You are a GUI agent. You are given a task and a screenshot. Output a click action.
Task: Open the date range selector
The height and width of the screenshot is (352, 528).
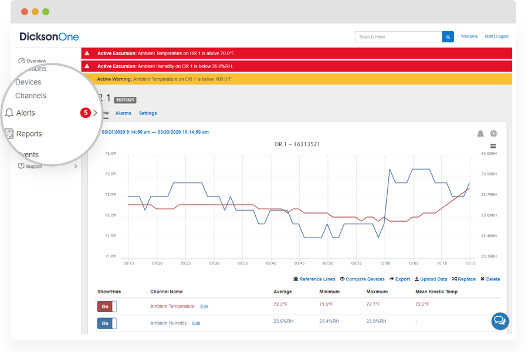pos(155,132)
